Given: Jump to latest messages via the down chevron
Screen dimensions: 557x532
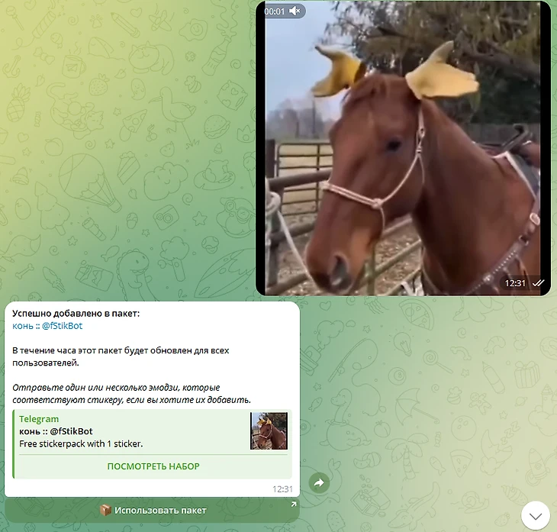Looking at the screenshot, I should [x=536, y=515].
